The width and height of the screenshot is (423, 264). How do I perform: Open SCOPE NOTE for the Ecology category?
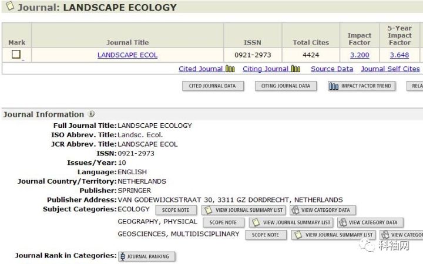coord(176,210)
